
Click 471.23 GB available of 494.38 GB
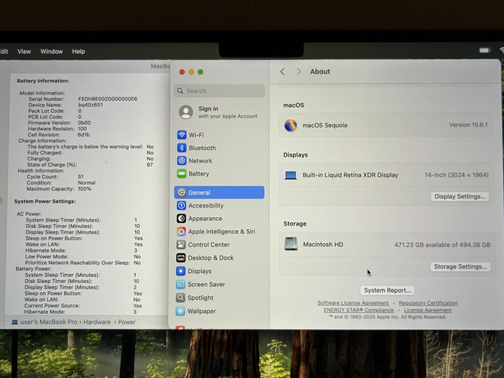(442, 245)
